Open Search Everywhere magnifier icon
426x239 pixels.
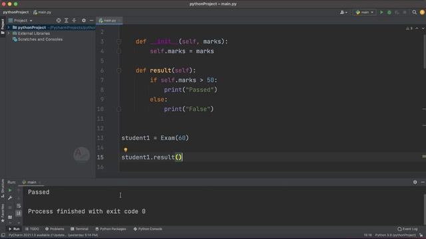(x=414, y=12)
